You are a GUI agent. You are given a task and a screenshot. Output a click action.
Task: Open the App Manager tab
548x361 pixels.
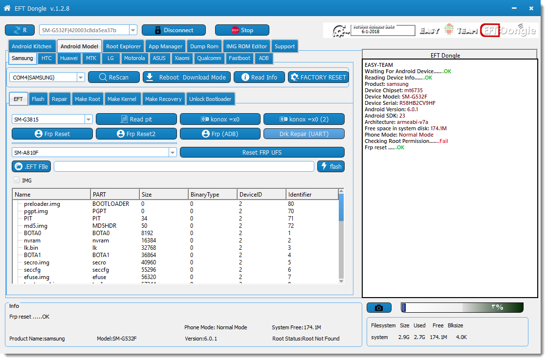pos(165,46)
